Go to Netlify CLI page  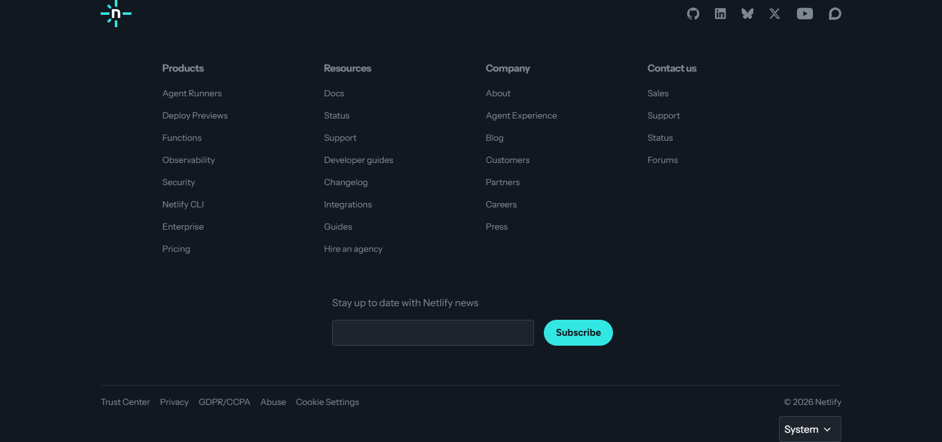[183, 204]
